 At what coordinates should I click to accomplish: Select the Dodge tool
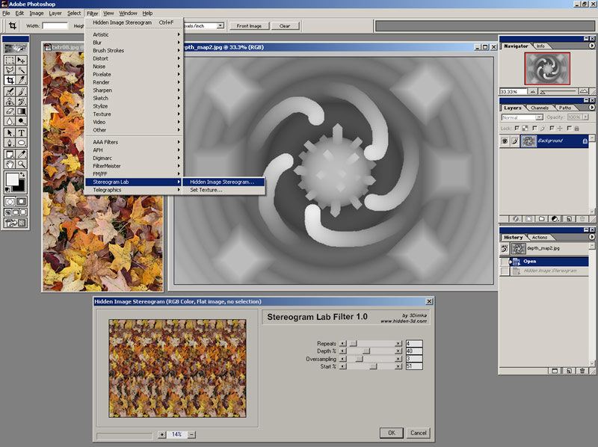[22, 121]
